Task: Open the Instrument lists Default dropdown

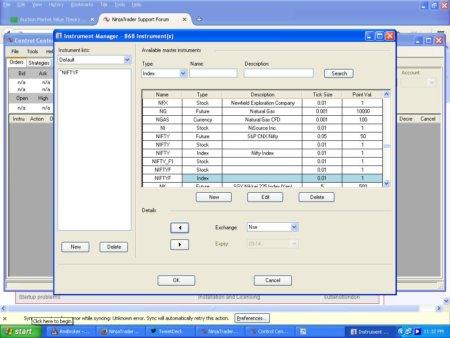Action: click(127, 60)
